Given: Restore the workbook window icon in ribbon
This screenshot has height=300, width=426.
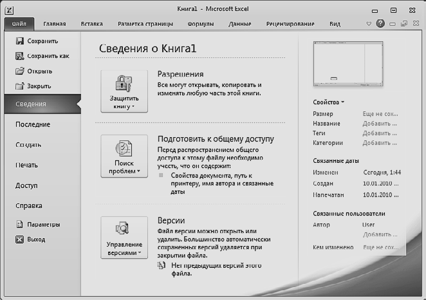Looking at the screenshot, I should pyautogui.click(x=404, y=24).
